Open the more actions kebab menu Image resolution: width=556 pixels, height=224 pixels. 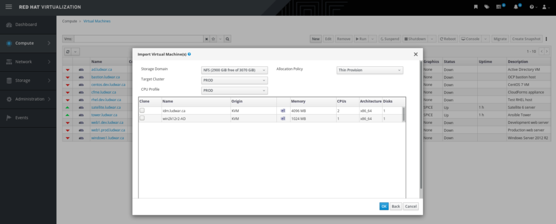546,39
